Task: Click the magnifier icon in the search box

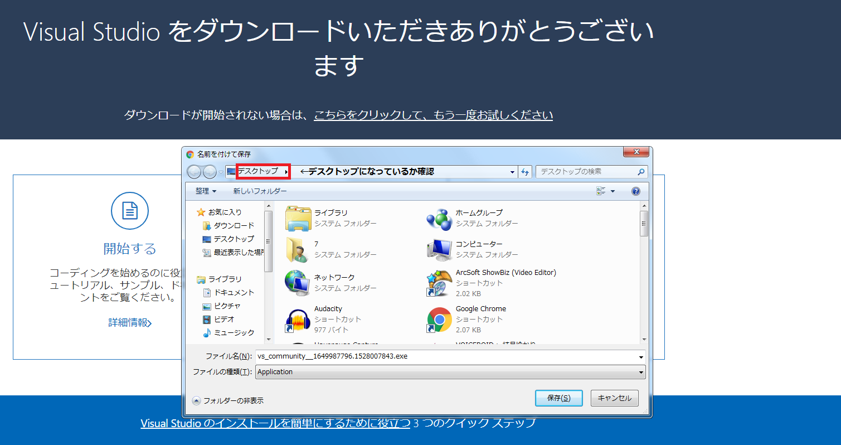Action: (x=641, y=172)
